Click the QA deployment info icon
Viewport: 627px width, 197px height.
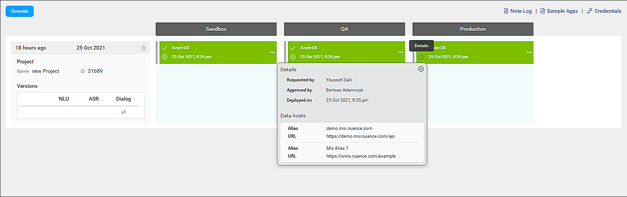(293, 57)
